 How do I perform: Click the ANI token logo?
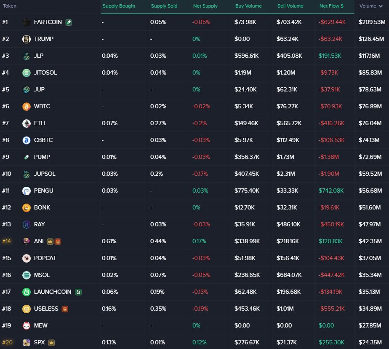click(26, 241)
